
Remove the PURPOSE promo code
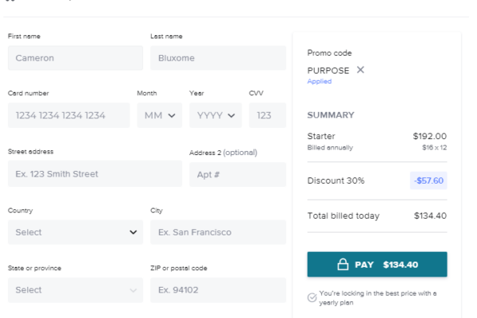[x=360, y=70]
